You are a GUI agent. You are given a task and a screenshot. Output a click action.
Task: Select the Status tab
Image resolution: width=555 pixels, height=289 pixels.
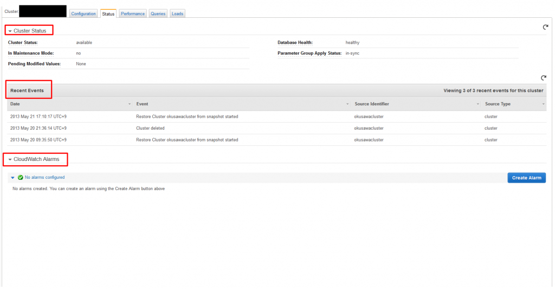[x=108, y=14]
